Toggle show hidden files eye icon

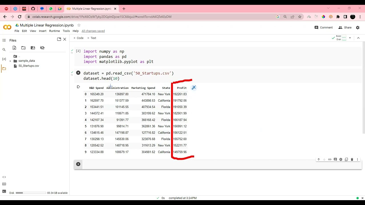pos(42,48)
